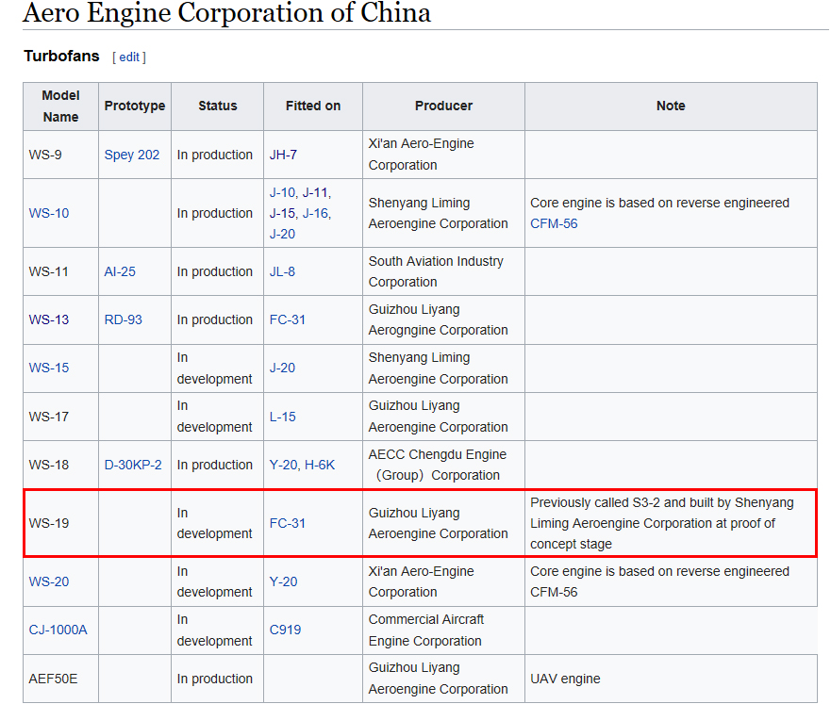The width and height of the screenshot is (831, 704).
Task: Select the WS-9 model name cell
Action: pyautogui.click(x=60, y=155)
